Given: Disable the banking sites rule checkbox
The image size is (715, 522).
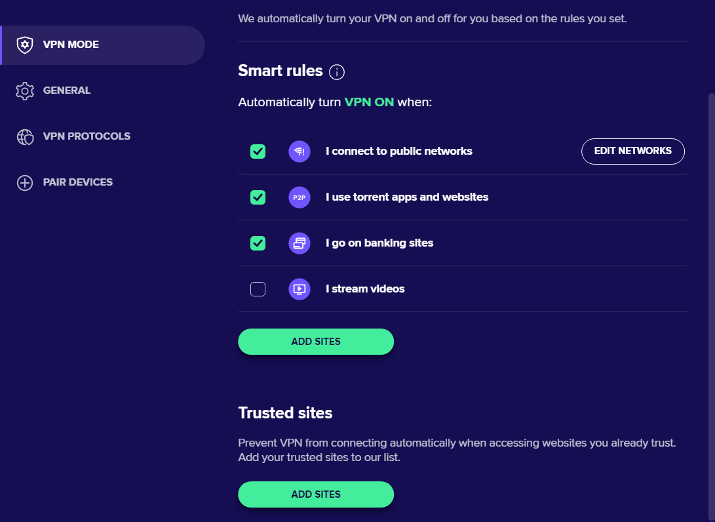Looking at the screenshot, I should click(x=258, y=243).
